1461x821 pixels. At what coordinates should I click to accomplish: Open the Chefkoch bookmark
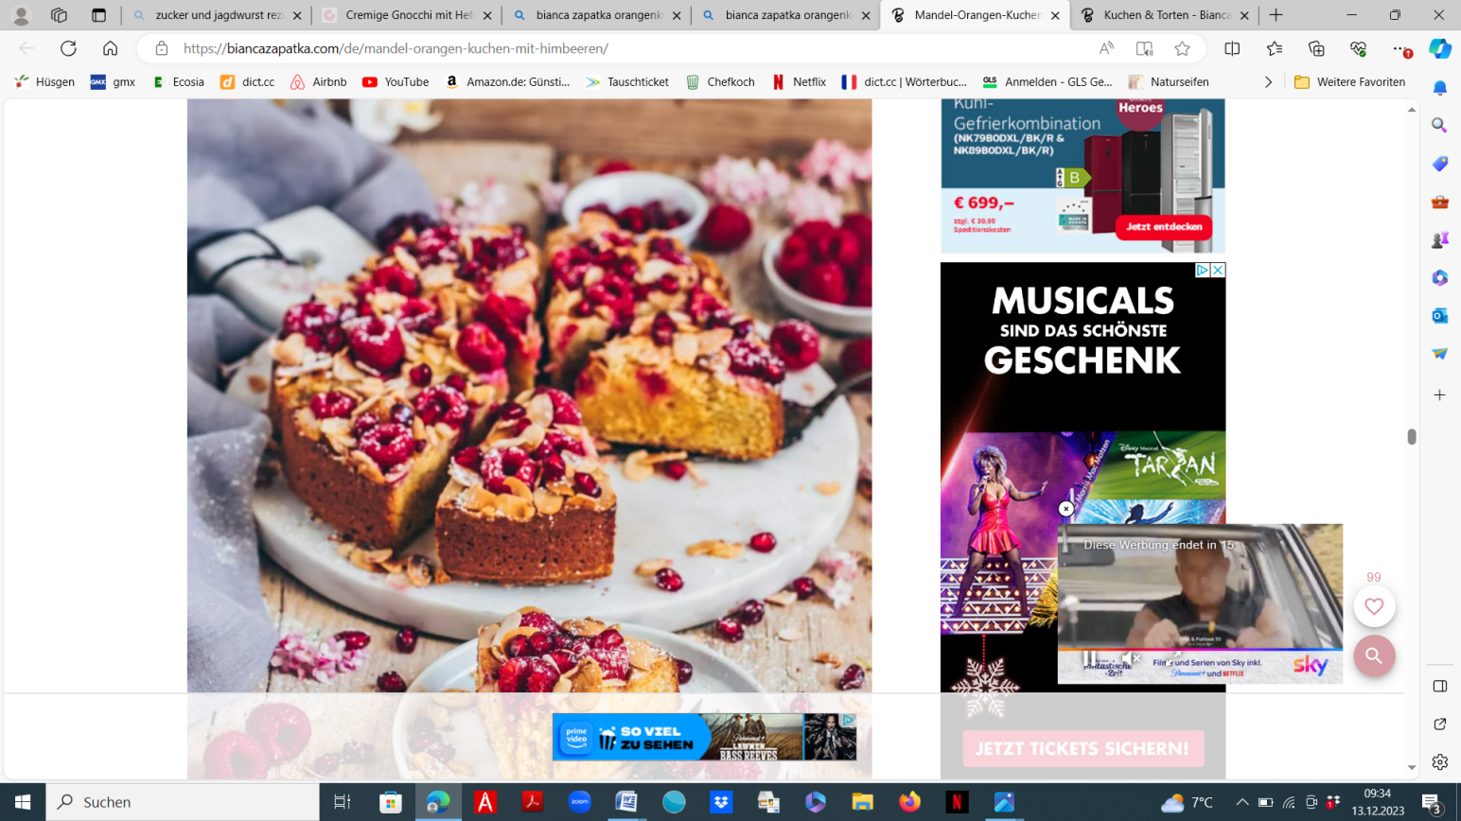coord(720,82)
